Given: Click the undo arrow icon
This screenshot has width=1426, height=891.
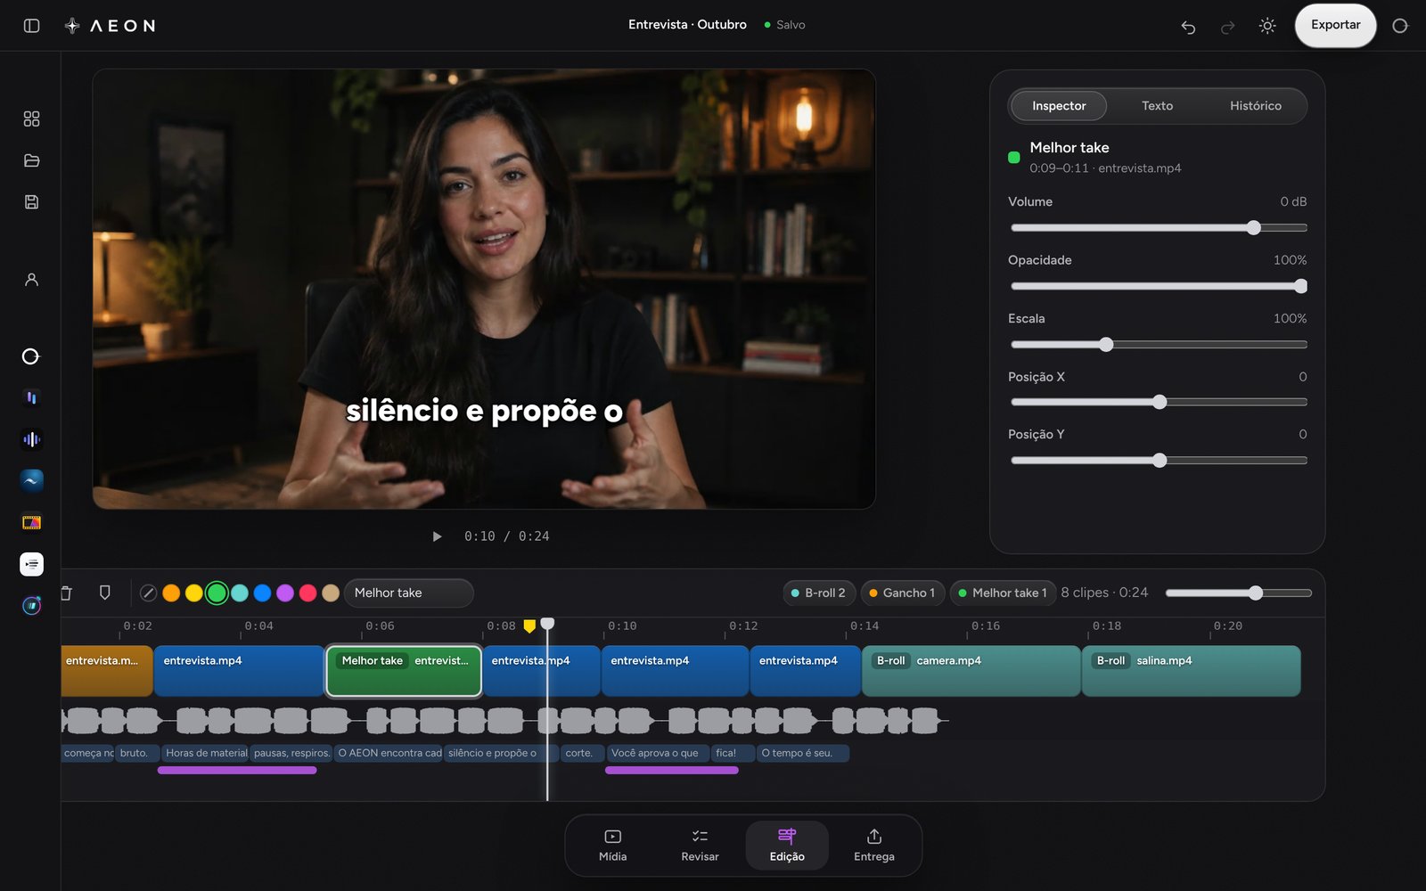Looking at the screenshot, I should [1188, 27].
